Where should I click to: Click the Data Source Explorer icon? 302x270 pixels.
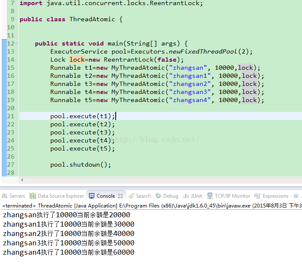(x=33, y=196)
